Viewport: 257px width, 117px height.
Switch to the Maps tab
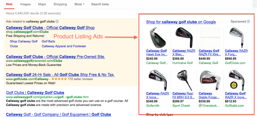pyautogui.click(x=42, y=4)
